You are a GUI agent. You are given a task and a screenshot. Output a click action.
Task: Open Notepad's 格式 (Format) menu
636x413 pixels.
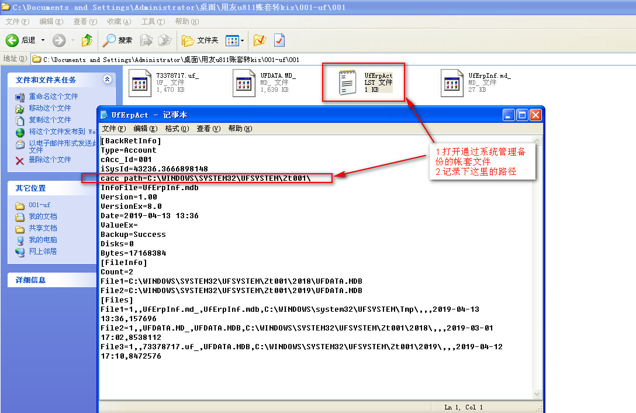pos(177,129)
